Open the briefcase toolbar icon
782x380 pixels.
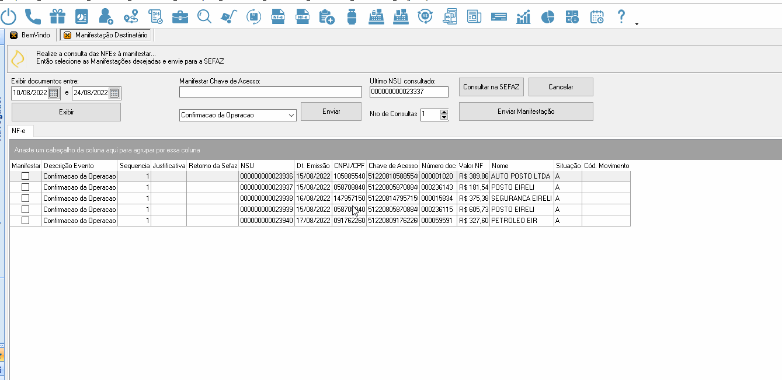tap(180, 16)
